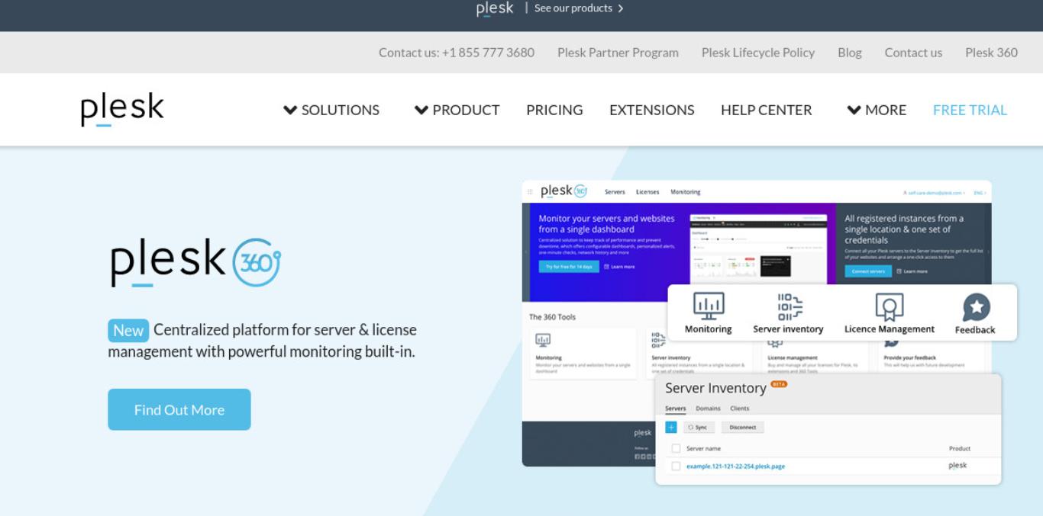
Task: Open Monitoring in the plesk 360 preview header
Action: [686, 192]
